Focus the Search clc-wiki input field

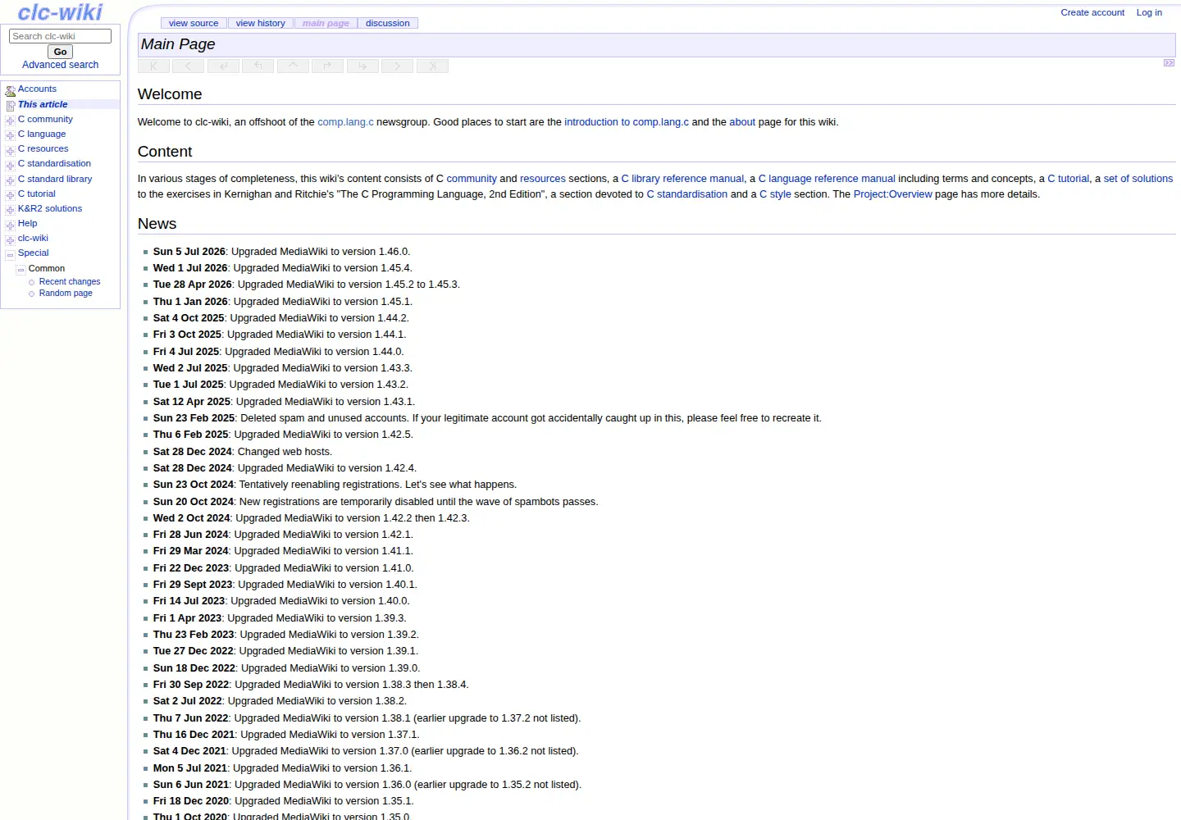click(60, 36)
